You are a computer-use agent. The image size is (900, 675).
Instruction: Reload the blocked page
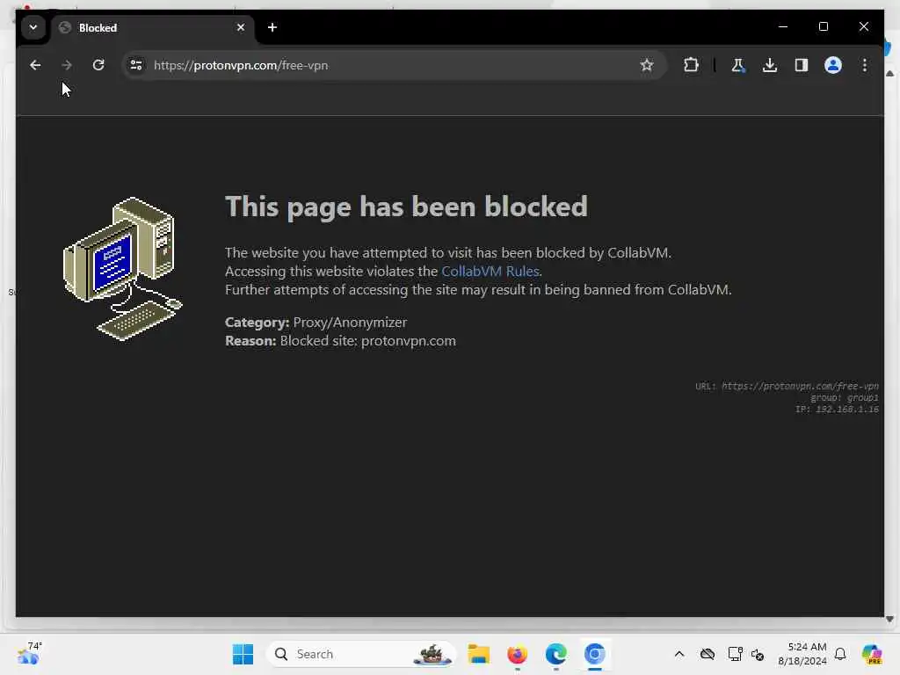tap(98, 65)
